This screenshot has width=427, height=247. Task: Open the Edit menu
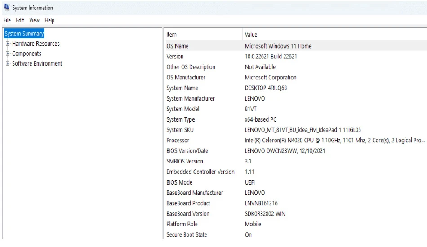(20, 20)
